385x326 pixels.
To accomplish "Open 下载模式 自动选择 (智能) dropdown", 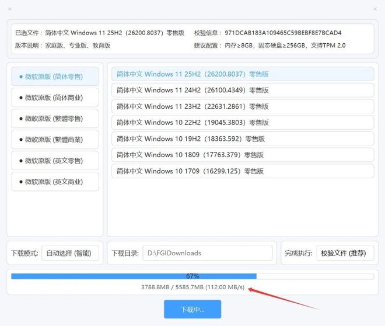I will [69, 253].
